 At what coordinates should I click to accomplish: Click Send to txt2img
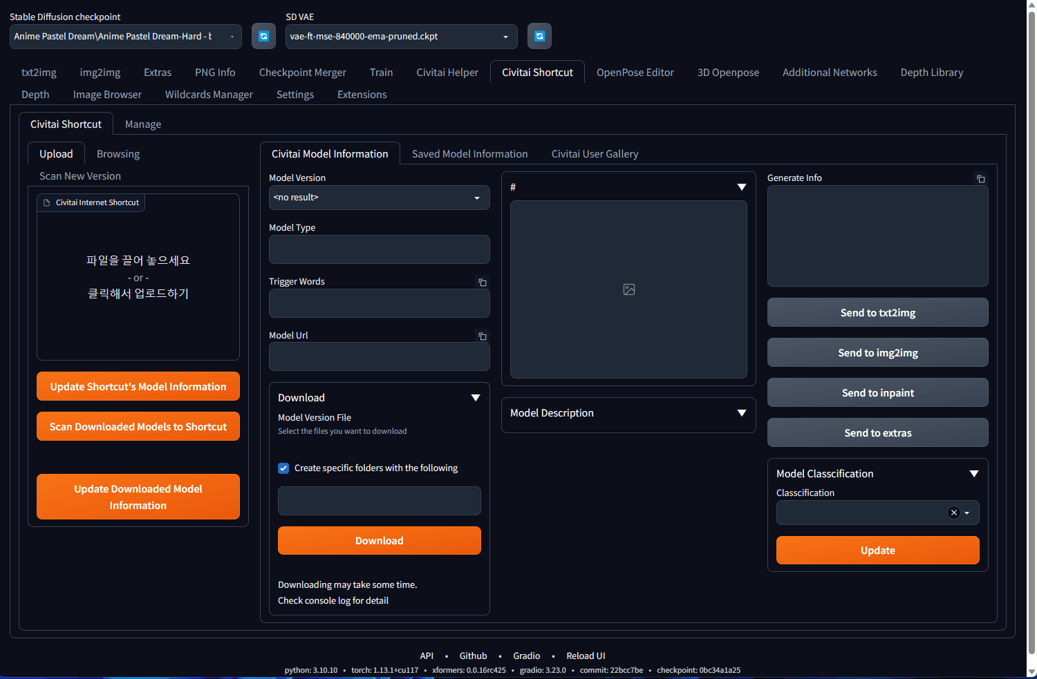click(x=878, y=313)
